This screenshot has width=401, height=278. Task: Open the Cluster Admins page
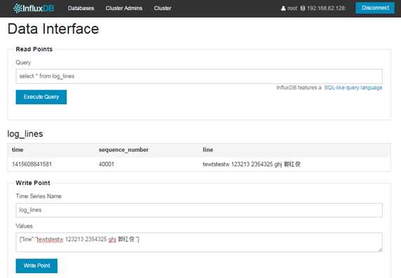124,8
